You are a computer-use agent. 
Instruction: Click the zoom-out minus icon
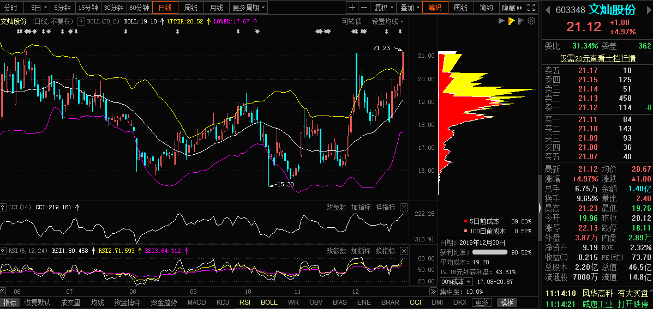tap(364, 8)
